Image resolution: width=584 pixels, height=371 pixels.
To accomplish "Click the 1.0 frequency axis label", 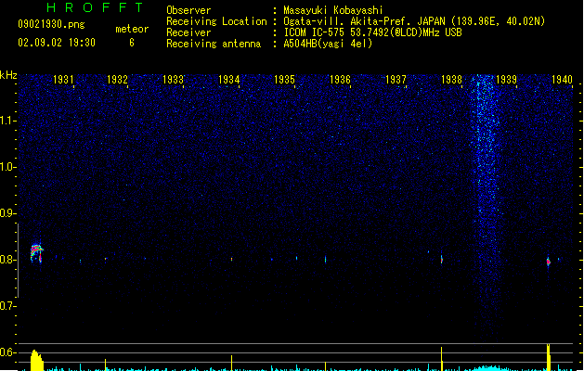I will coord(7,167).
